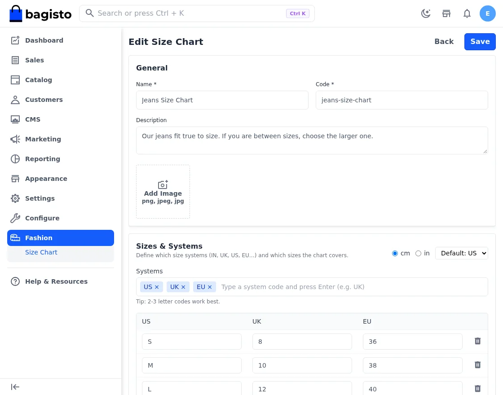503x395 pixels.
Task: Click the search magnifier icon
Action: coord(89,13)
